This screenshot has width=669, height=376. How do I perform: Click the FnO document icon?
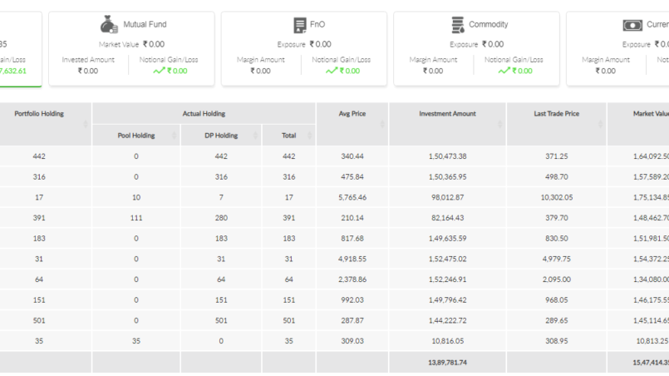tap(300, 25)
